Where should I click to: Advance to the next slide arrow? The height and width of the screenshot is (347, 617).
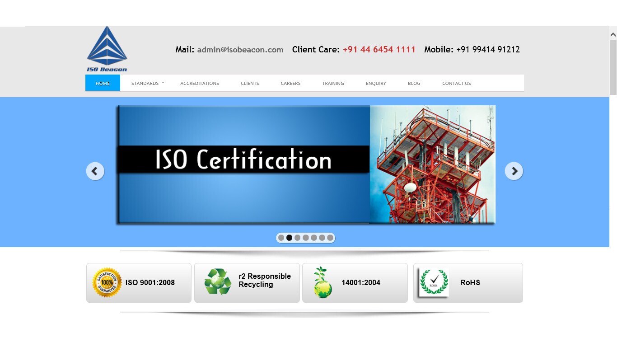coord(514,171)
